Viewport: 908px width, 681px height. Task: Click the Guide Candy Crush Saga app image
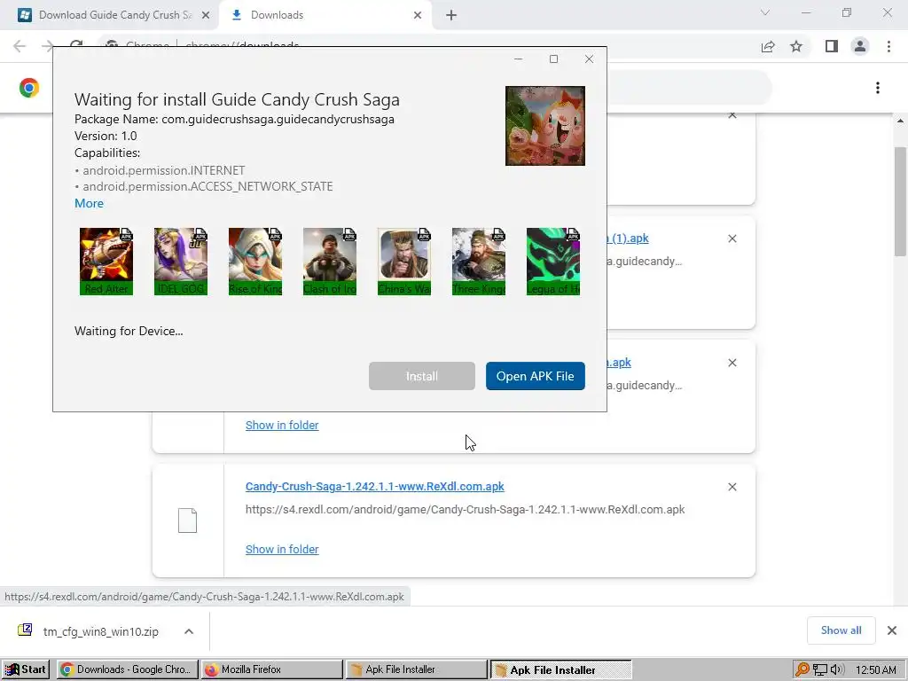click(x=545, y=126)
